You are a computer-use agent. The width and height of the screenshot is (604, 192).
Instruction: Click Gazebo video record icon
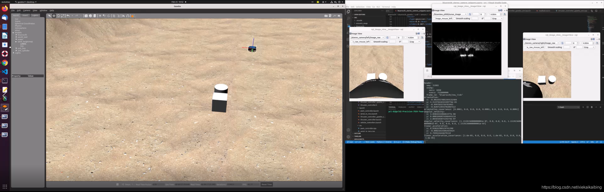[339, 16]
